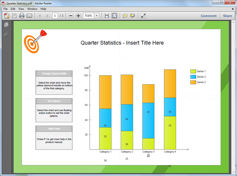This screenshot has height=176, width=237.
Task: Click the 'Change Column Width' header
Action: pyautogui.click(x=54, y=74)
